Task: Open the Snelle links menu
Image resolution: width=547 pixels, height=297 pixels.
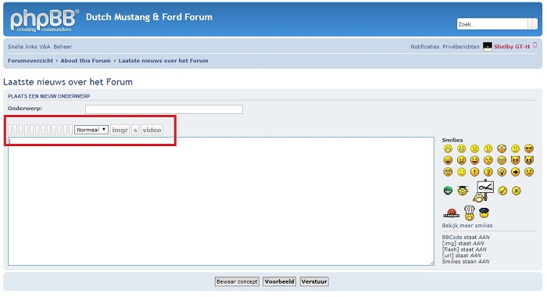Action: point(23,46)
